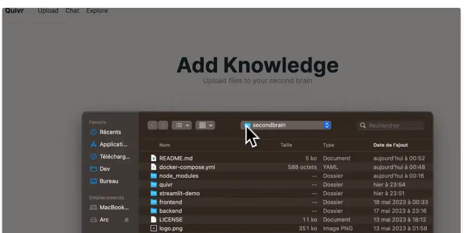The width and height of the screenshot is (468, 233).
Task: Open the secondbrain folder path popup
Action: pos(286,125)
